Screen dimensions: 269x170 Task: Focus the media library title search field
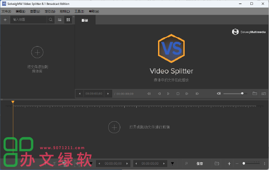28,20
